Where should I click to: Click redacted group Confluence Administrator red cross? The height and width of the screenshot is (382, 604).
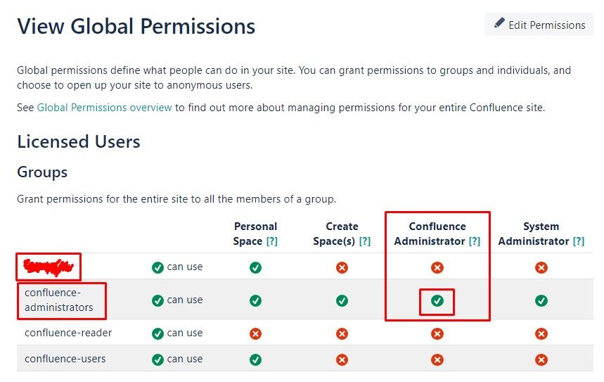coord(437,267)
